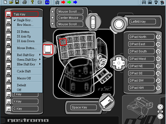The width and height of the screenshot is (166, 124).
Task: Click direction indicator next to DPad East
Action: point(158,44)
